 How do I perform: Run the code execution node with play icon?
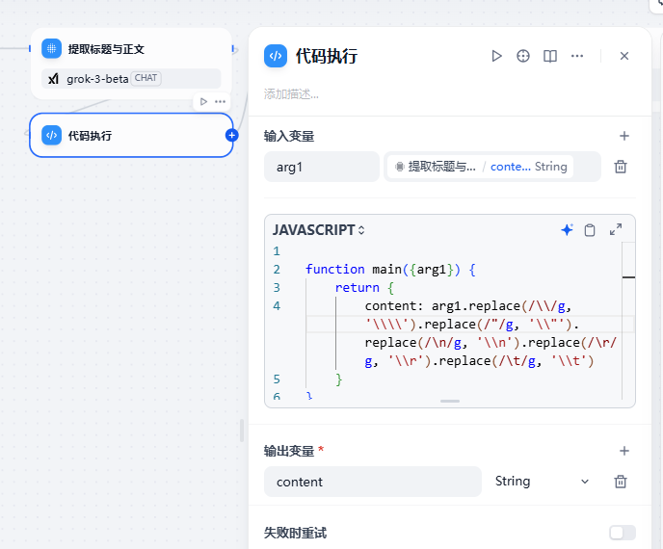click(497, 56)
